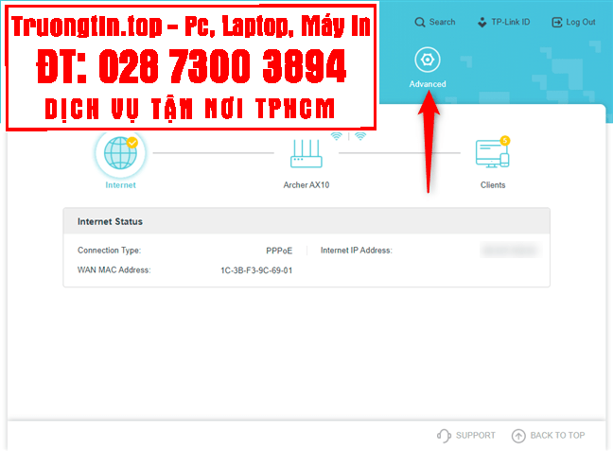Select the Internet globe icon
Screen dimensions: 613x451
120,153
